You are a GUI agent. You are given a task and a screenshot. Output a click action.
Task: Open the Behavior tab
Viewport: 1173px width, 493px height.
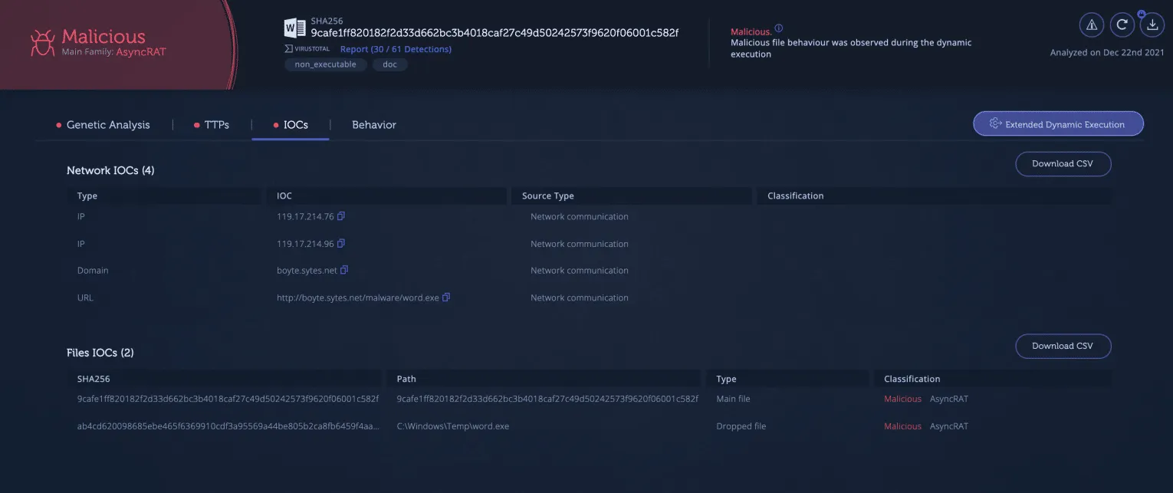[374, 124]
